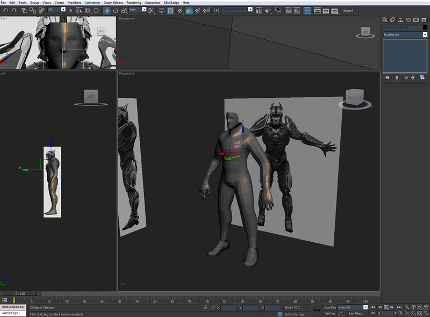
Task: Open the selection filter dropdown showing All
Action: 57,9
